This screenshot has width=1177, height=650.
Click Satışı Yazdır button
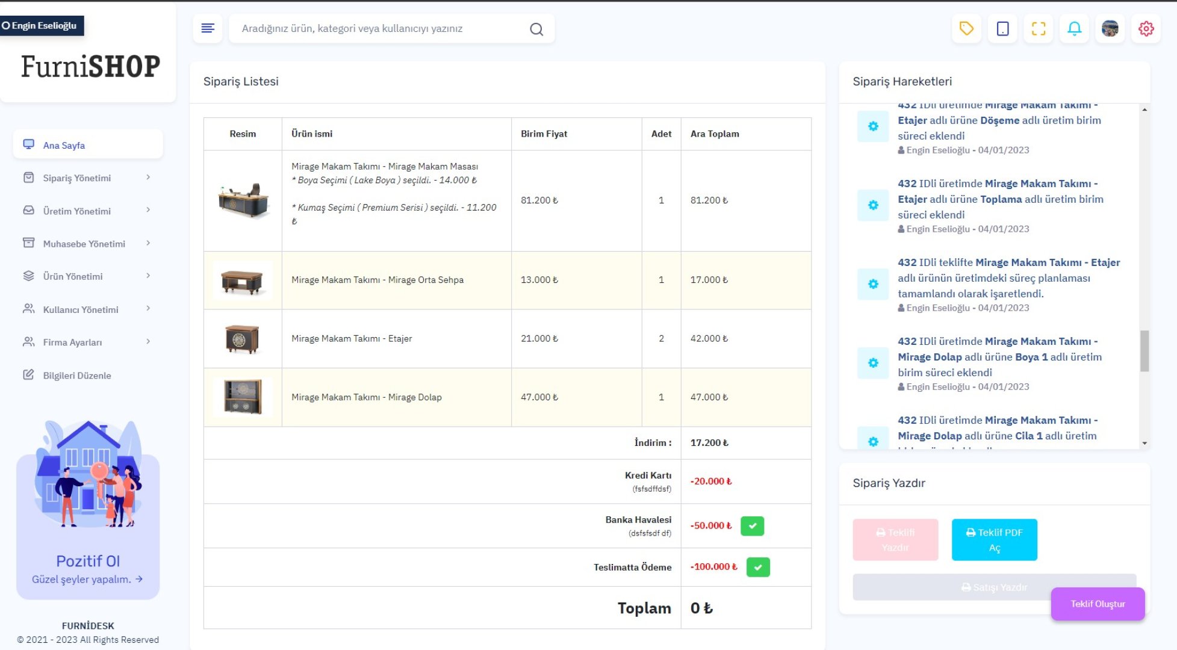[994, 587]
